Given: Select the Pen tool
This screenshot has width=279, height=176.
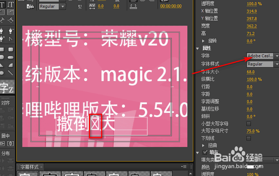Looking at the screenshot, I should [x=2, y=31].
